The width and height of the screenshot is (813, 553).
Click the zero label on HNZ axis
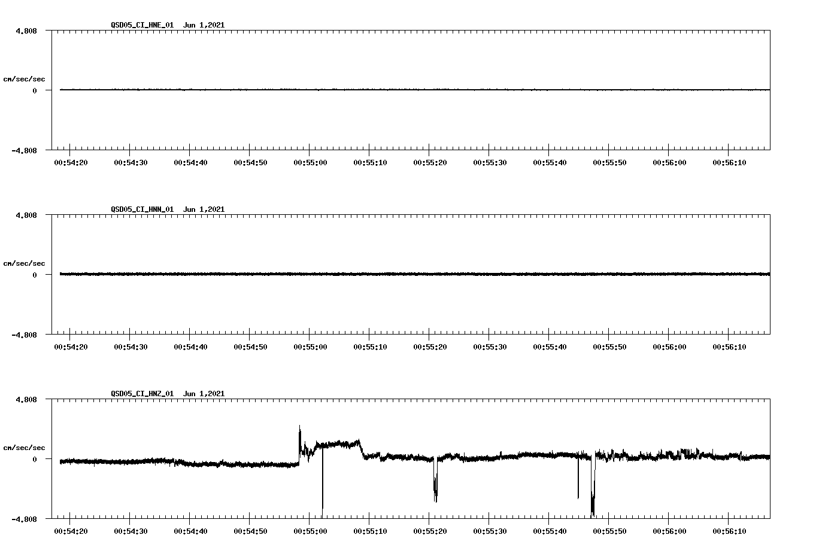(35, 459)
